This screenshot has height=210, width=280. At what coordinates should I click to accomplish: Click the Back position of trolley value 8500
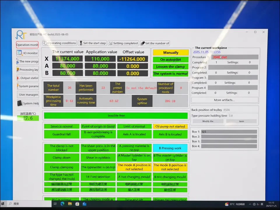click(227, 110)
